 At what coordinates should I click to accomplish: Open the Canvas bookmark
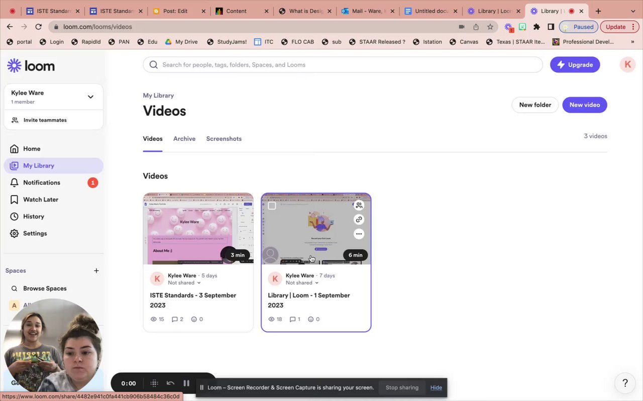tap(464, 42)
